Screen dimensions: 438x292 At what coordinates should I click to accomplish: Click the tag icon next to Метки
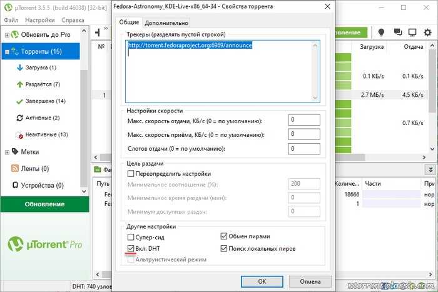pos(15,151)
